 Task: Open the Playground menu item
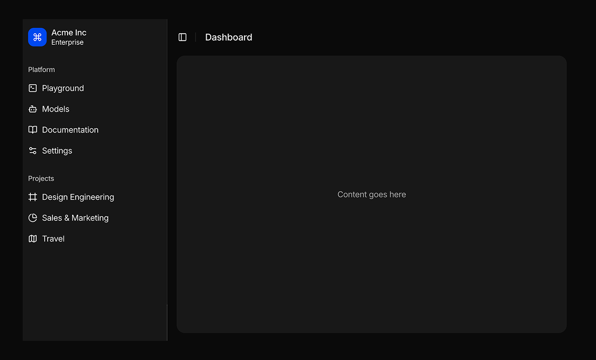(63, 88)
